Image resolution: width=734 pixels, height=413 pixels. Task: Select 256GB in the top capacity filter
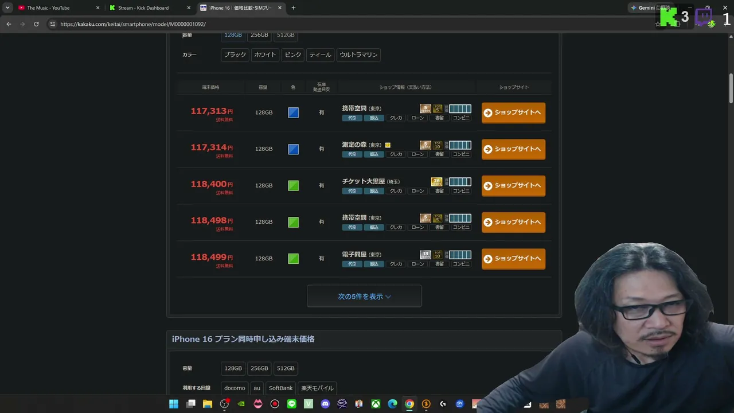[x=259, y=35]
